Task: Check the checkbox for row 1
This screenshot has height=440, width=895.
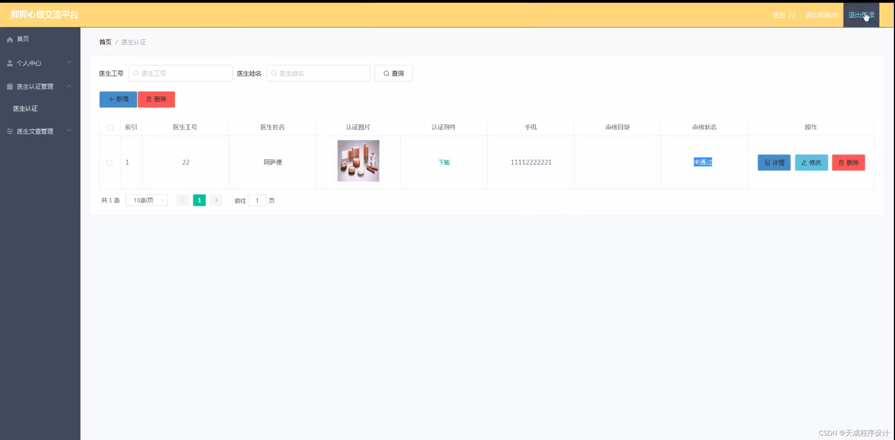Action: 109,162
